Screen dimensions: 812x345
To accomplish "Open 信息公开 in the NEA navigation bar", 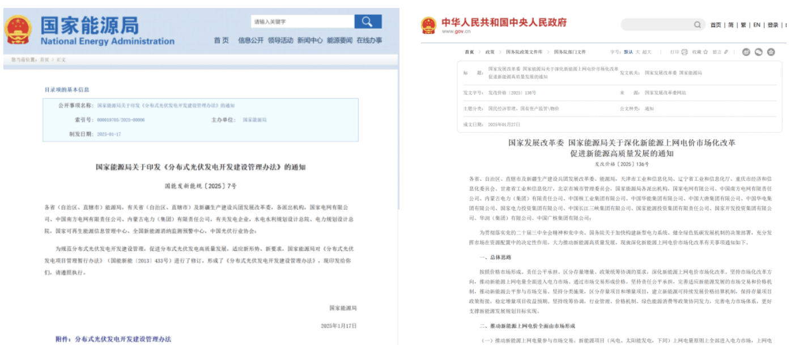I will (250, 40).
